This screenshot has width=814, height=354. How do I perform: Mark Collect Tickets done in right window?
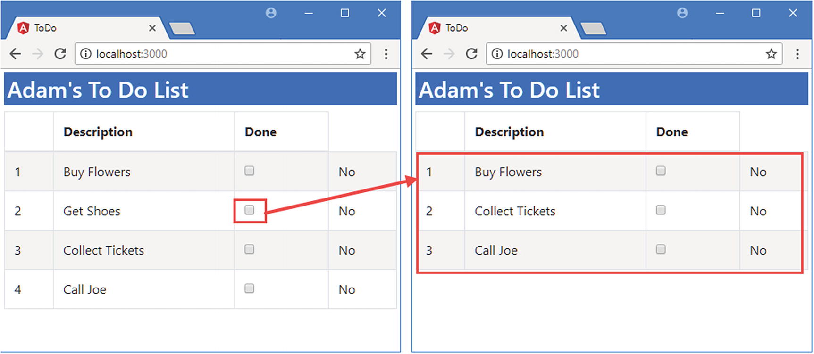tap(661, 210)
